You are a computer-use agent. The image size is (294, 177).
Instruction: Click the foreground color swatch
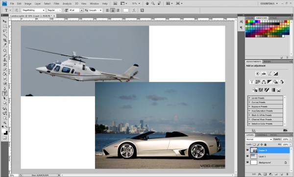click(x=4, y=131)
